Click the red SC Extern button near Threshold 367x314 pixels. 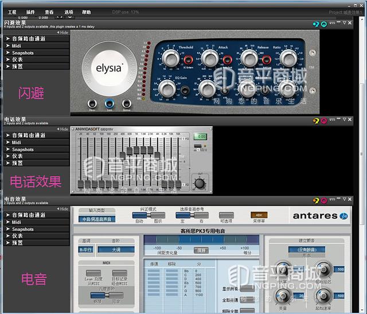188,59
